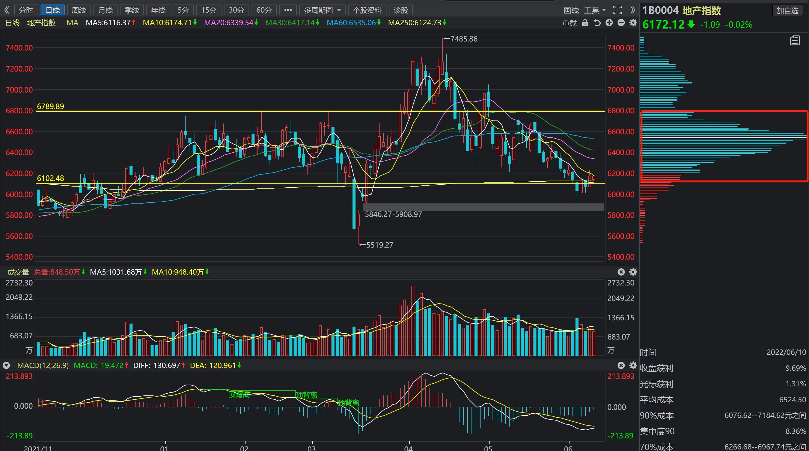This screenshot has height=451, width=809.
Task: Click the undo arrow icon
Action: (x=597, y=23)
